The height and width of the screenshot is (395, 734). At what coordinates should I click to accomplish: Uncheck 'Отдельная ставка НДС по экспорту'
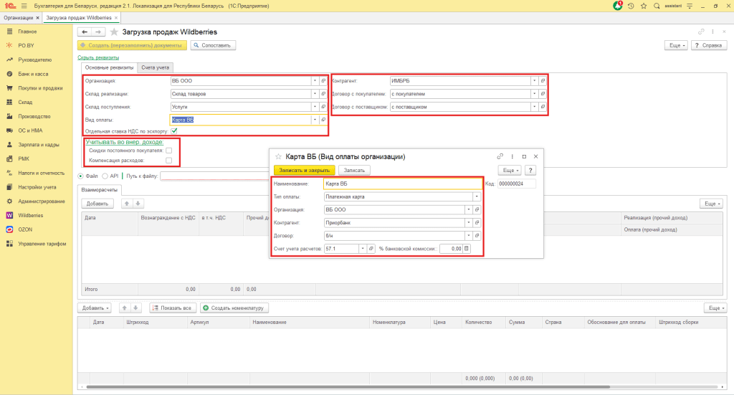pyautogui.click(x=174, y=130)
